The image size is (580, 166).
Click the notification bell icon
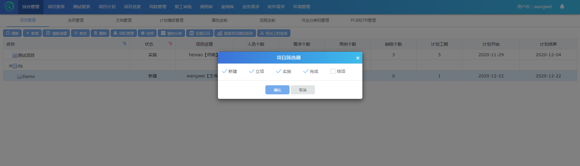pyautogui.click(x=562, y=7)
